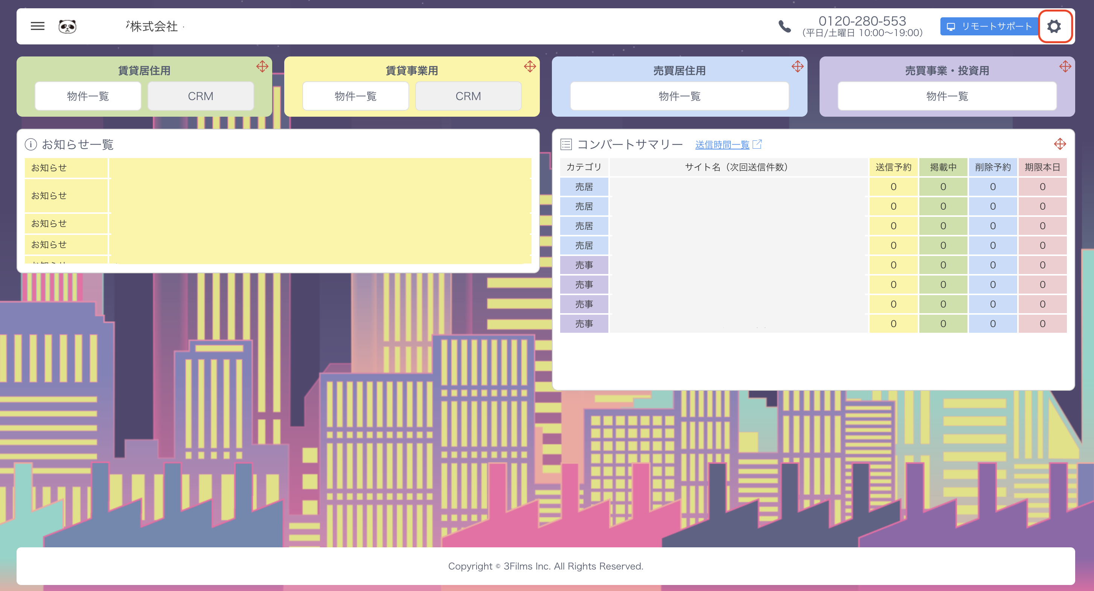Click the コンバートサマリー list icon
Viewport: 1094px width, 591px height.
566,144
